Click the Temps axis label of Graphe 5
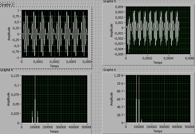The image size is (195, 134). 158,63
